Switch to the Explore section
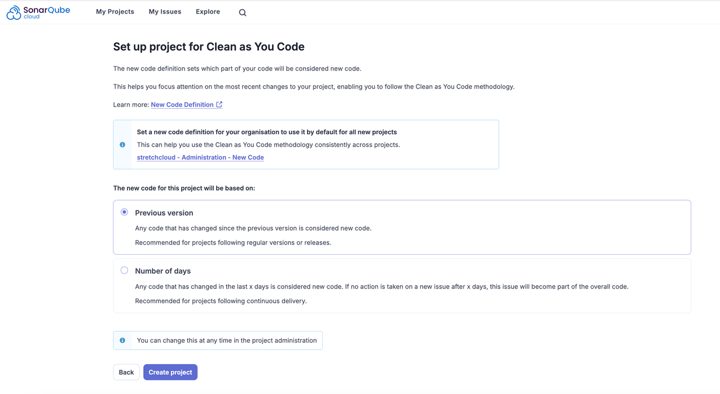Image resolution: width=720 pixels, height=394 pixels. tap(208, 11)
